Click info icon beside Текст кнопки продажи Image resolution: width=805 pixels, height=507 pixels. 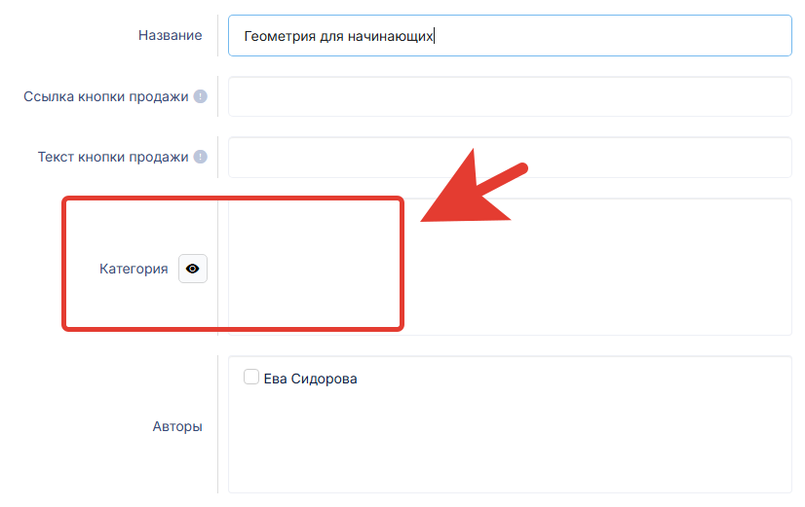[201, 157]
